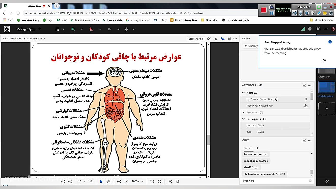Collapse the Participants (38) section
This screenshot has height=189, width=336.
[x=243, y=119]
